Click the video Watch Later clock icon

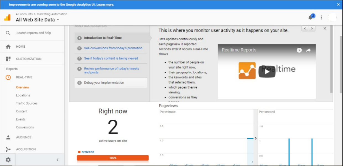click(299, 50)
